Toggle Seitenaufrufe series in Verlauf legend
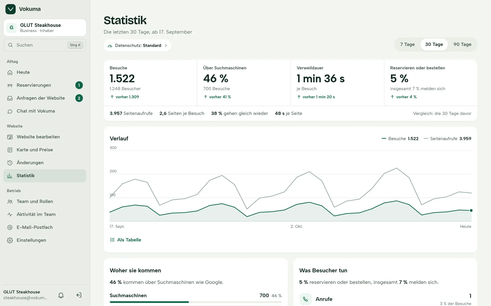Screen dimensions: 491x306 447,139
